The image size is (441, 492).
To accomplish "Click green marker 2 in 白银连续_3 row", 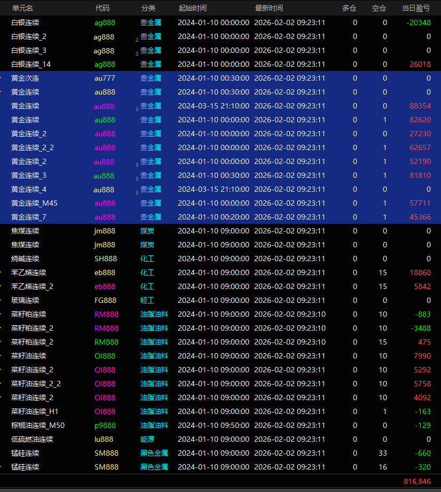I will (137, 53).
